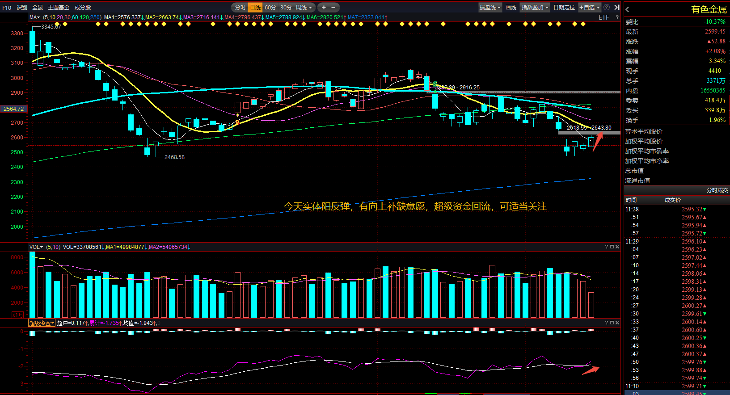
Task: Expand the 周线 period dropdown
Action: coord(304,8)
